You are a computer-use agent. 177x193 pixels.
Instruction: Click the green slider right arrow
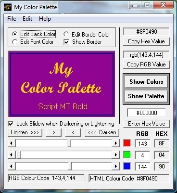pyautogui.click(x=115, y=155)
